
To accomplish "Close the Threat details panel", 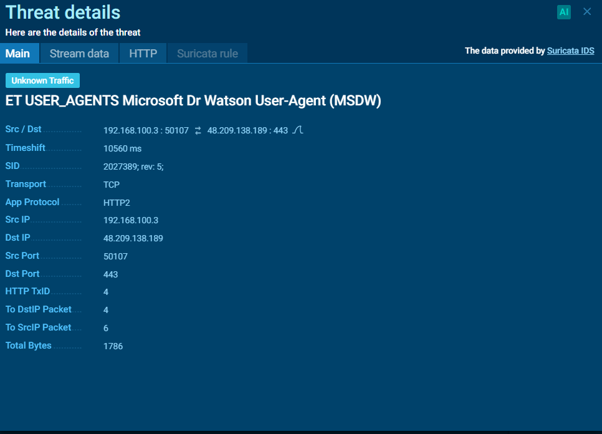I will coord(587,11).
